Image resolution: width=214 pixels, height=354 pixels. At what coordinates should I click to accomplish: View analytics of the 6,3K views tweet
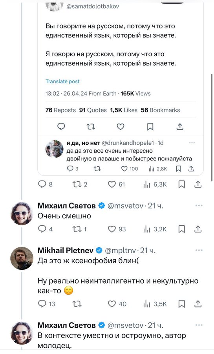coord(155,184)
